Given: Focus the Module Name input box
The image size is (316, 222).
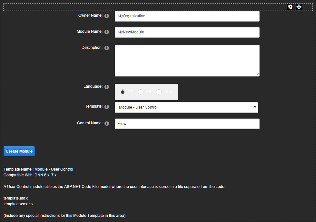Looking at the screenshot, I should pyautogui.click(x=187, y=32).
